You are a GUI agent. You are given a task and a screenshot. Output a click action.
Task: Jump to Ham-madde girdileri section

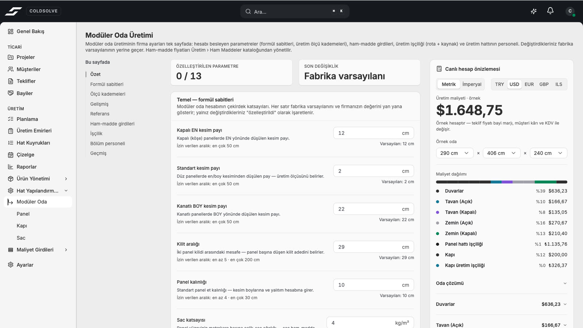112,124
